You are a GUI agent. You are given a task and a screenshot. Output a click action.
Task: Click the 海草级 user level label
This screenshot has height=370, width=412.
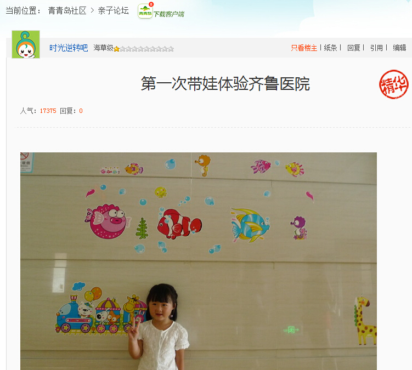point(103,48)
